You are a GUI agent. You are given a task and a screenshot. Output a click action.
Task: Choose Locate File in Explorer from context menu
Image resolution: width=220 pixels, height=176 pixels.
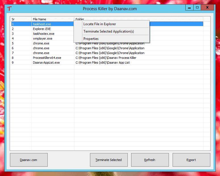click(x=100, y=24)
